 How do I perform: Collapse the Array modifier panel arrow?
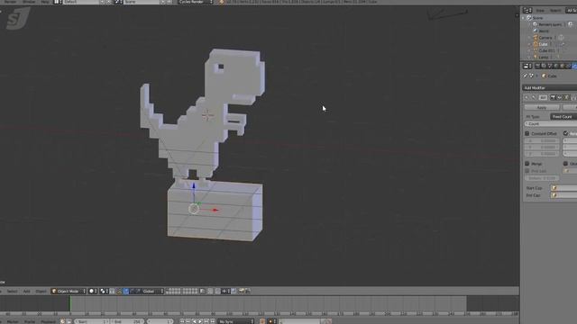527,98
